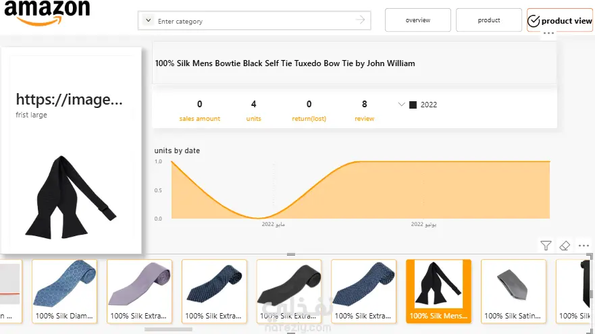Click the Amazon logo
Viewport: 595px width, 334px height.
coord(47,12)
